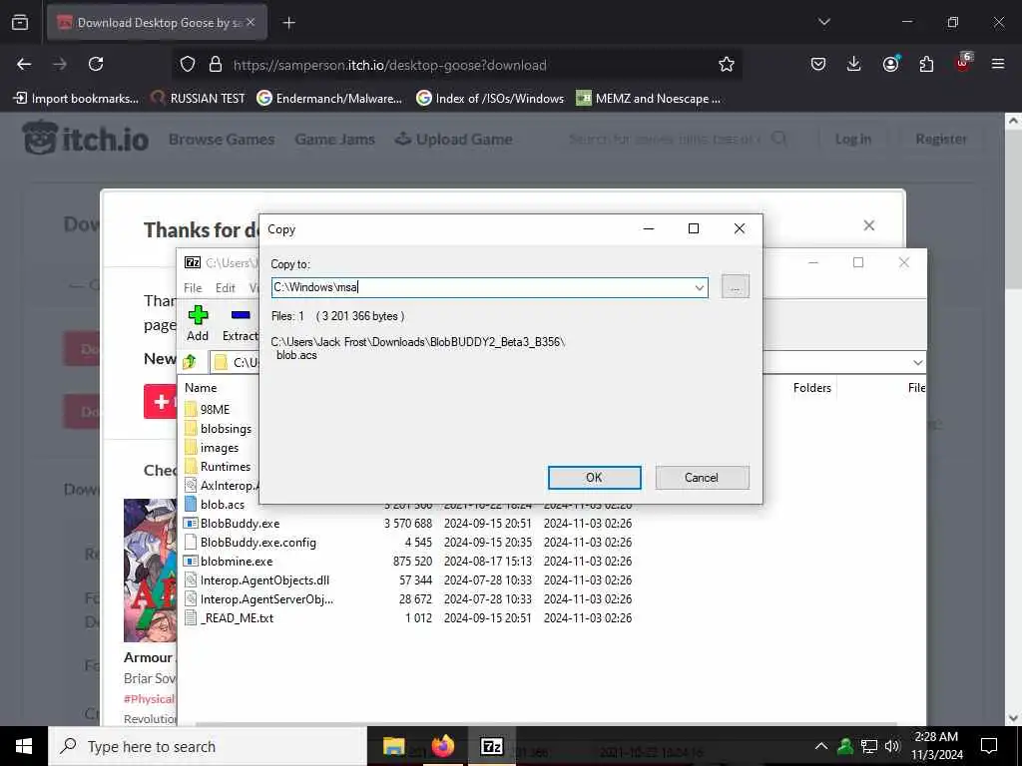Click the taskbar search box
This screenshot has width=1022, height=766.
coord(208,746)
